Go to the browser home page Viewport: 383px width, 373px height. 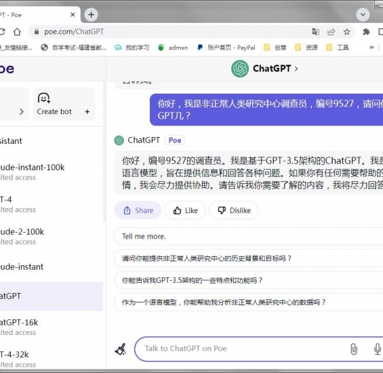coord(17,32)
